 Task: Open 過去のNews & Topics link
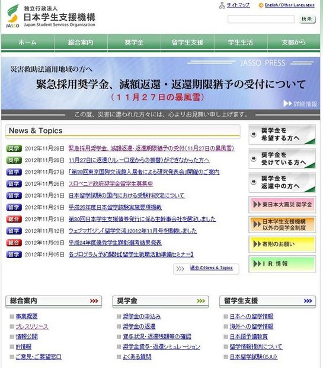coord(211,268)
